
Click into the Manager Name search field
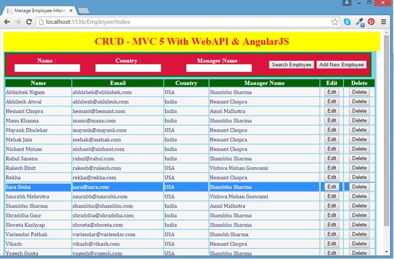219,68
